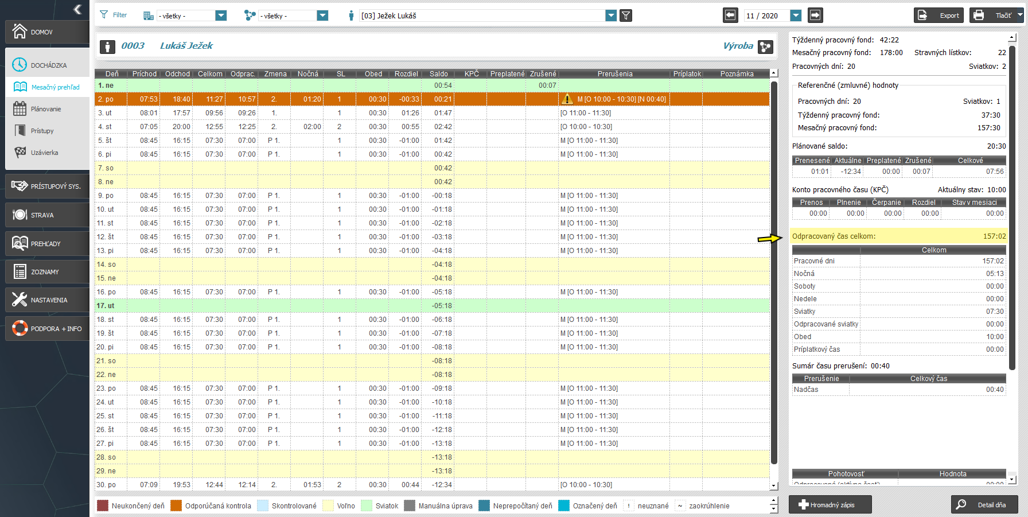Click the Pohotovosť column header
Screen dimensions: 1028x517
point(845,474)
